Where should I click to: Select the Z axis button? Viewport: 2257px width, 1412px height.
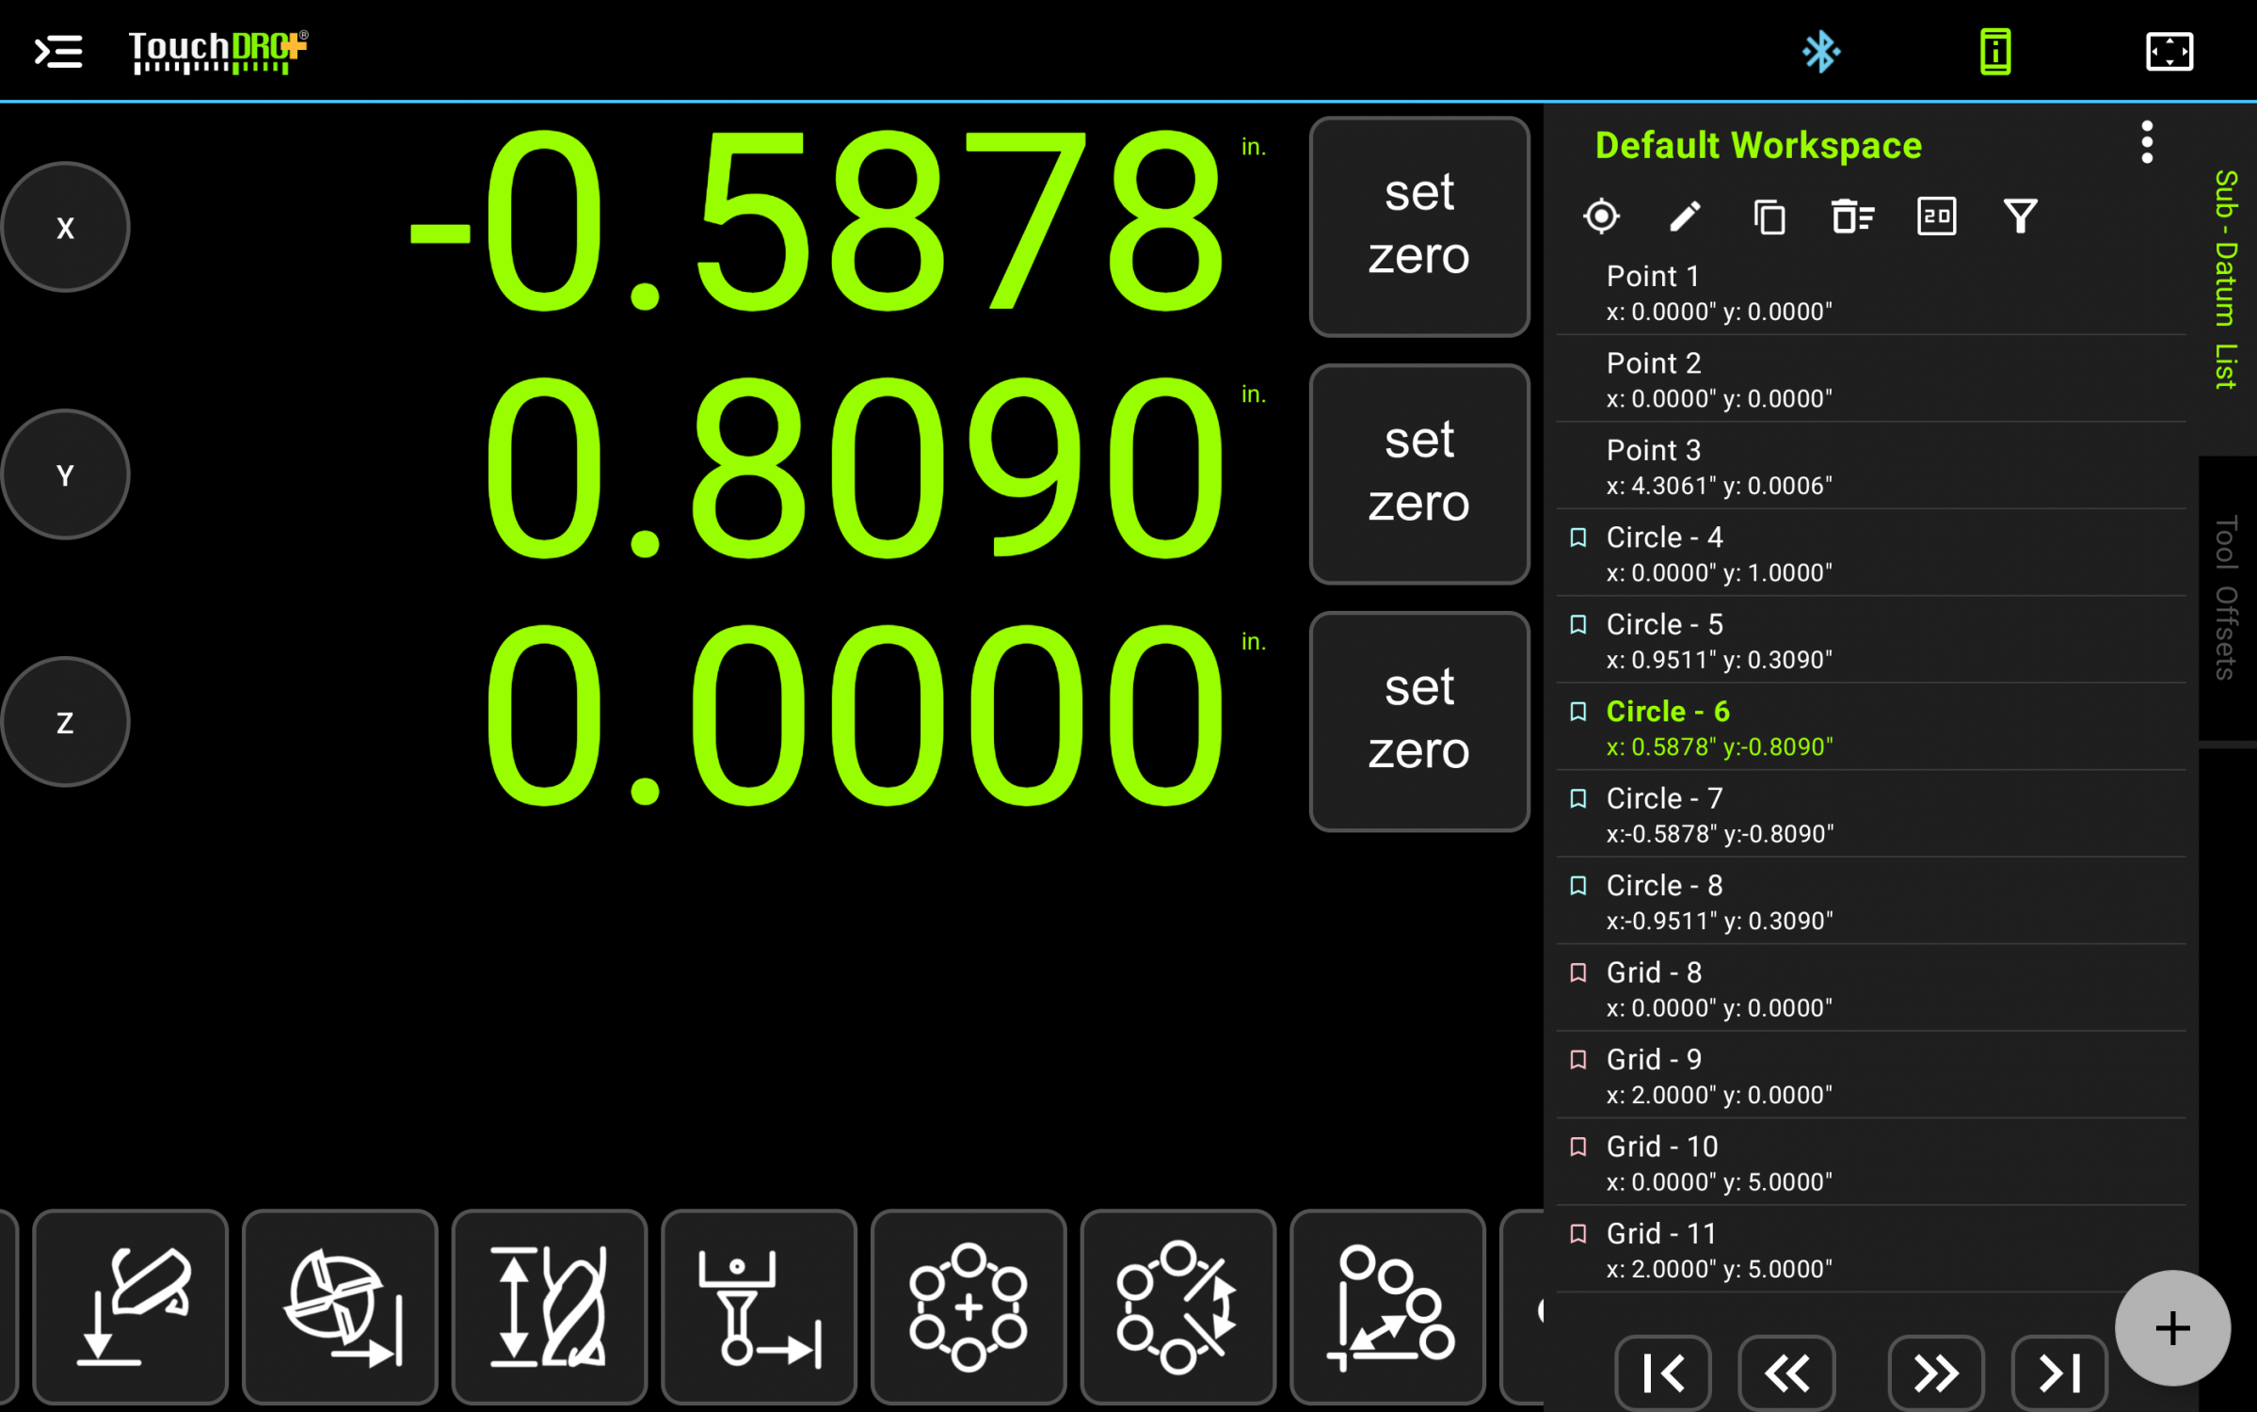click(x=65, y=722)
